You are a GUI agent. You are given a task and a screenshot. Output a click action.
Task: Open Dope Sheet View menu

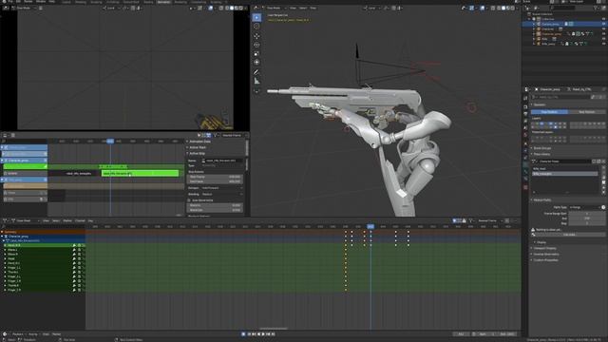click(46, 220)
